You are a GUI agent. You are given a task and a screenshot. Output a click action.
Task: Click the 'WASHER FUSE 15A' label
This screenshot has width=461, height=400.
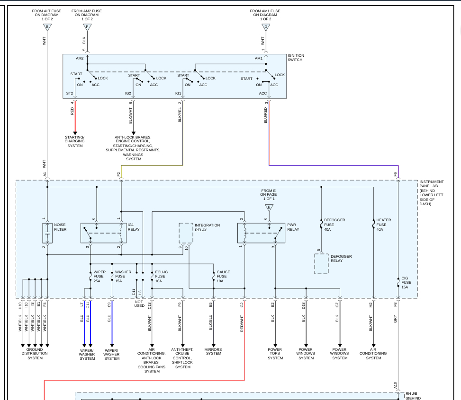(x=123, y=277)
